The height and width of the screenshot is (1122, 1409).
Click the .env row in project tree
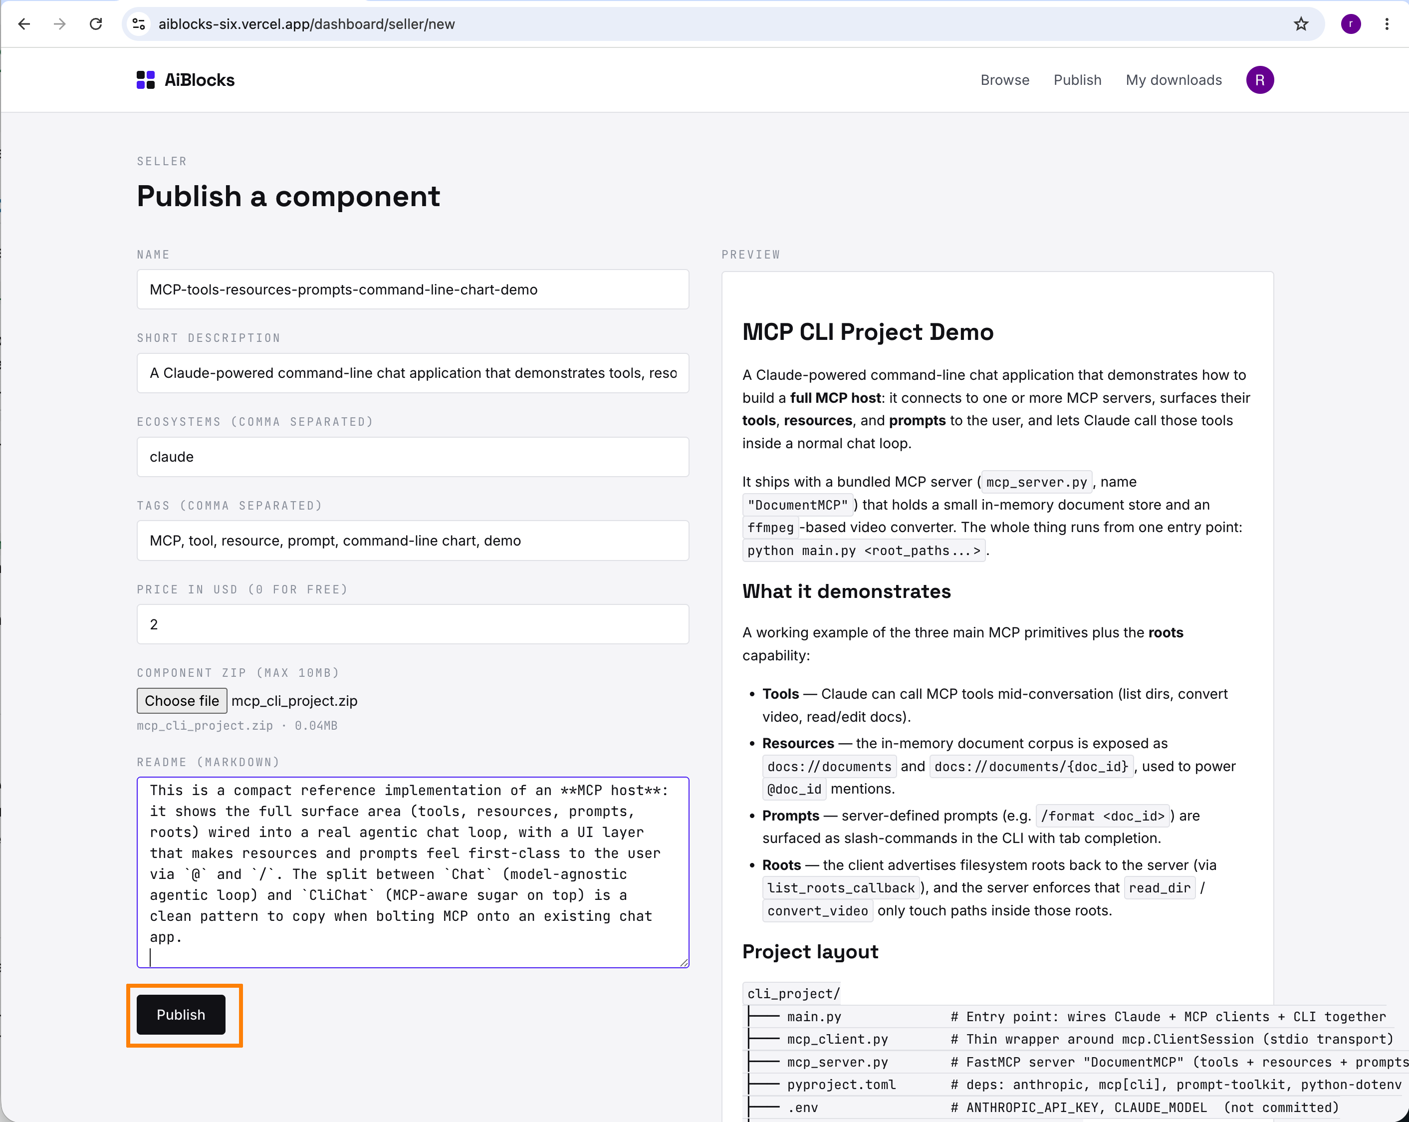[x=1043, y=1107]
